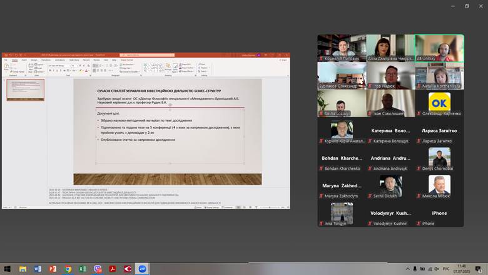The width and height of the screenshot is (488, 275).
Task: Click the slide 1 thumbnail in PowerPoint
Action: [26, 90]
